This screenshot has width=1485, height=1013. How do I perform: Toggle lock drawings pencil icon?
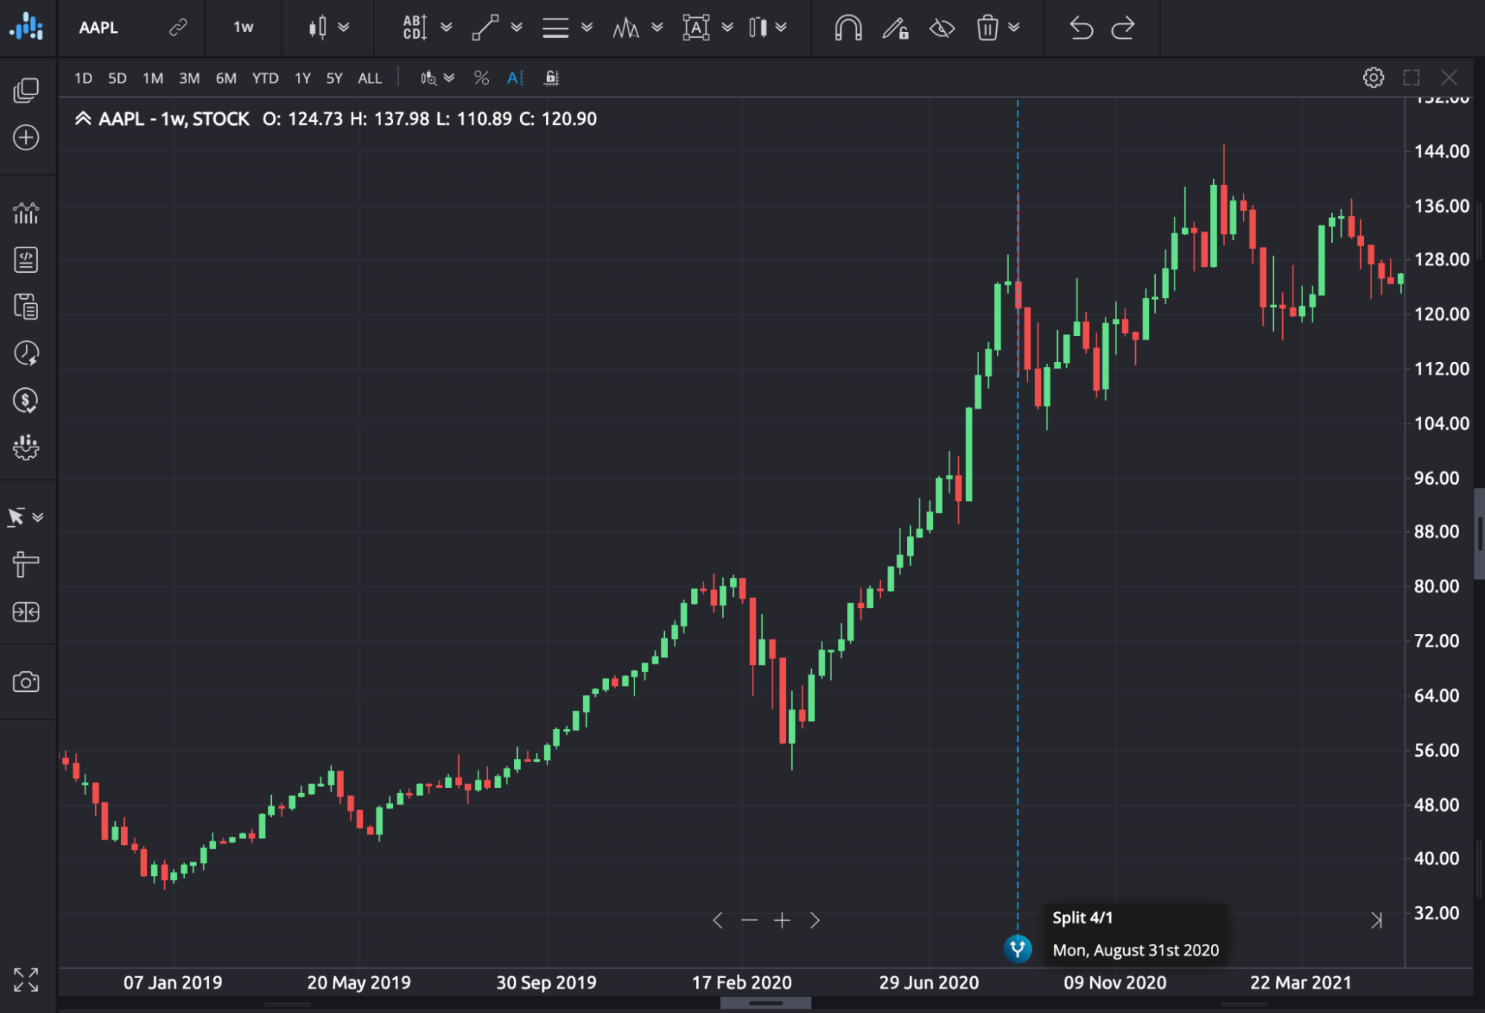click(895, 27)
